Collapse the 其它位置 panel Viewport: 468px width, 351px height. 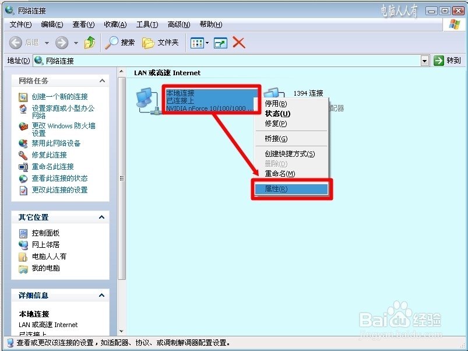(x=102, y=217)
